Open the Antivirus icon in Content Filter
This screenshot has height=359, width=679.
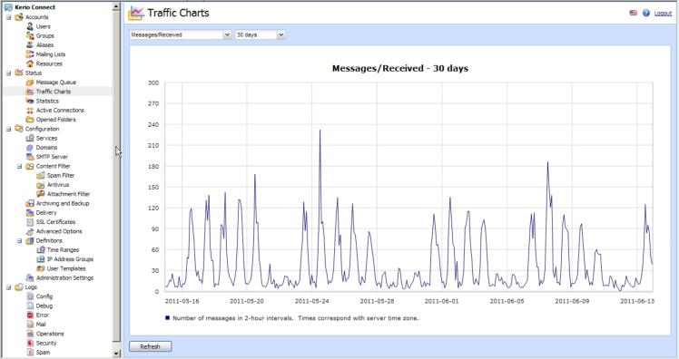click(41, 185)
